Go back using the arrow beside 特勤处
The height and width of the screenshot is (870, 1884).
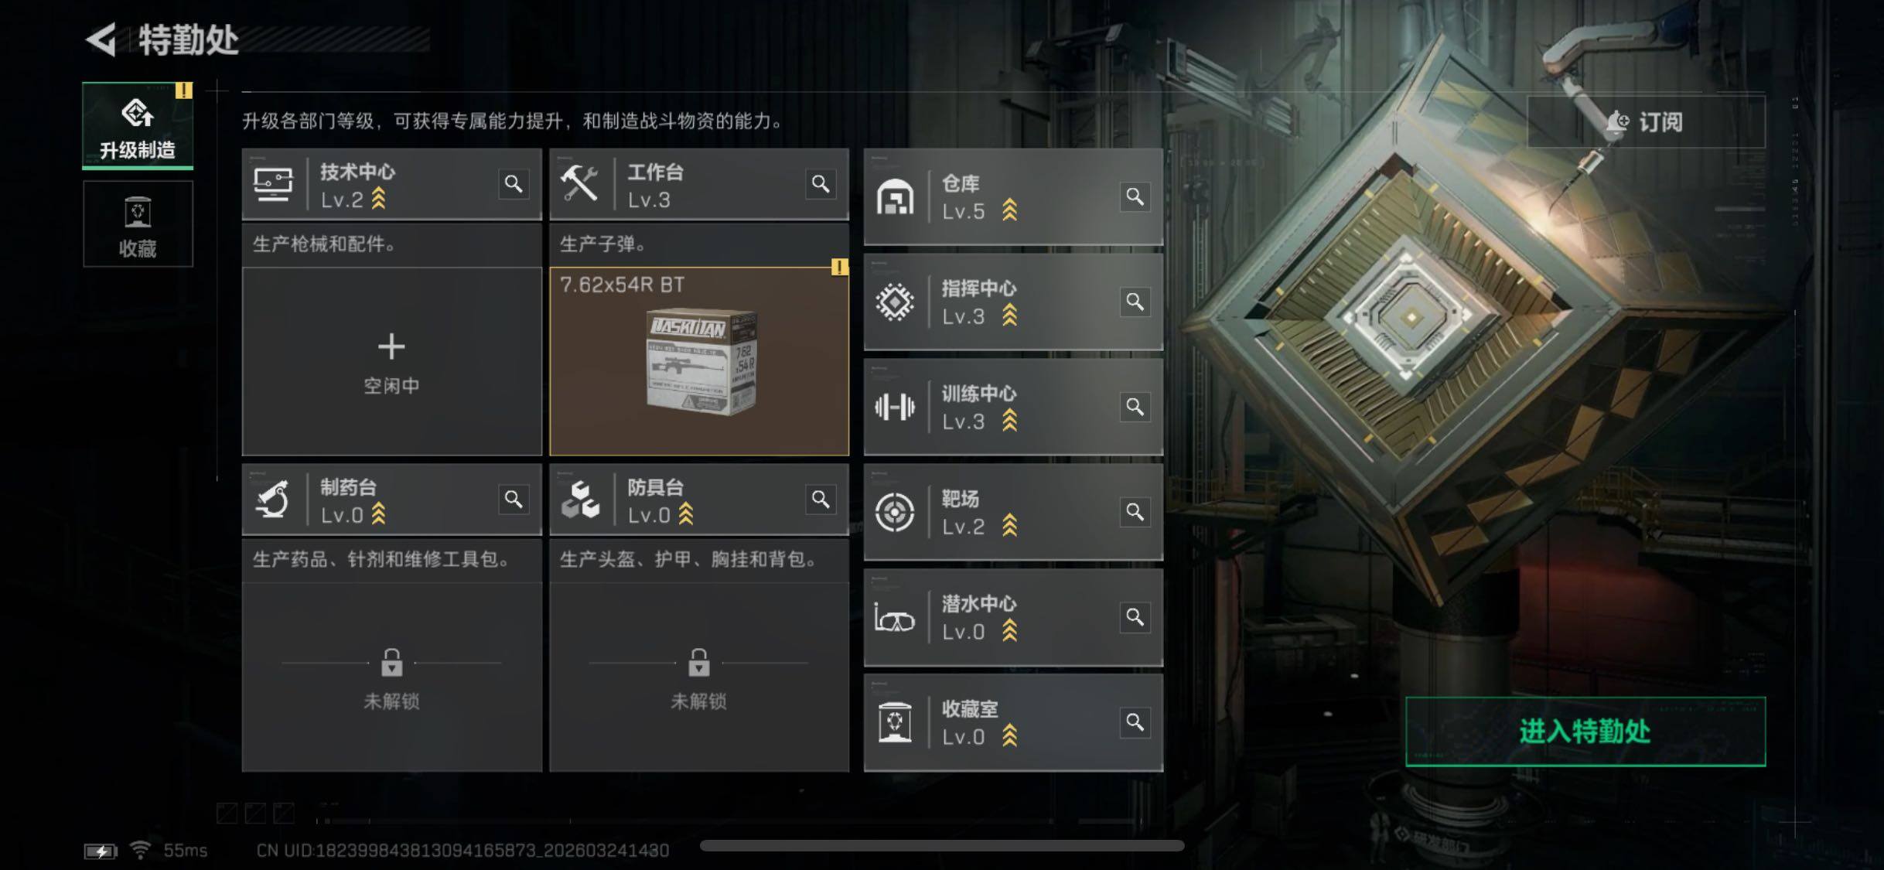pos(101,40)
